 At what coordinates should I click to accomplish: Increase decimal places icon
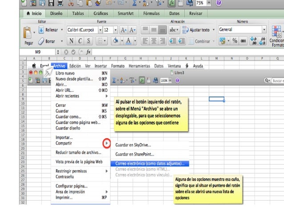coord(253,41)
